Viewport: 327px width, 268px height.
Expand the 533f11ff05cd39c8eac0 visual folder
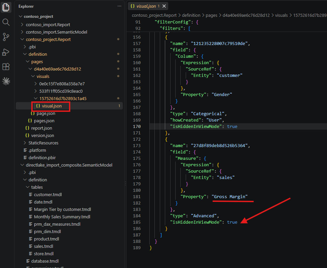[x=61, y=91]
